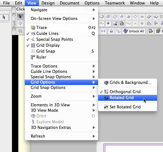Enable Grid Snap option
Image resolution: width=163 pixels, height=152 pixels.
pos(61,51)
